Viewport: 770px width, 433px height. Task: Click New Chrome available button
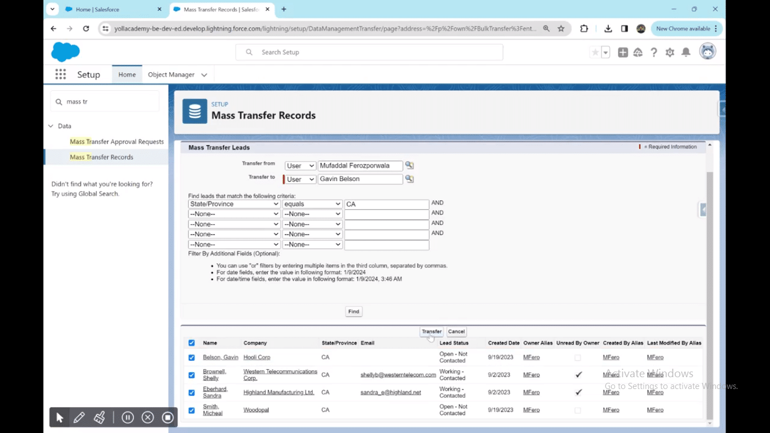[687, 29]
